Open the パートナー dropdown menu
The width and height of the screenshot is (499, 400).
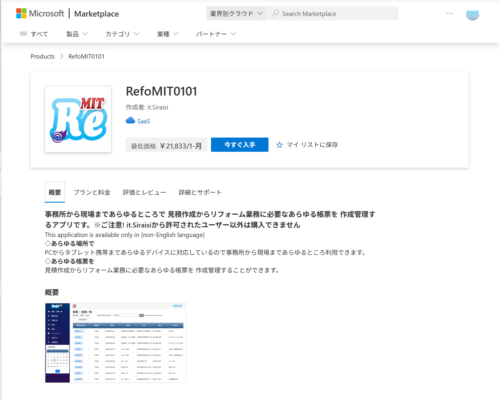coord(216,34)
